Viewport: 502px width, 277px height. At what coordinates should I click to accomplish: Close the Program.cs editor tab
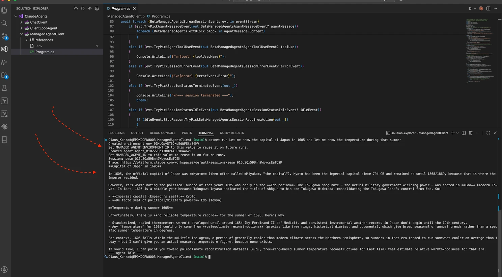pos(134,8)
